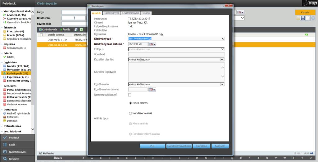This screenshot has height=162, width=318.
Task: Select Kliens aláírás radio button
Action: point(130,124)
